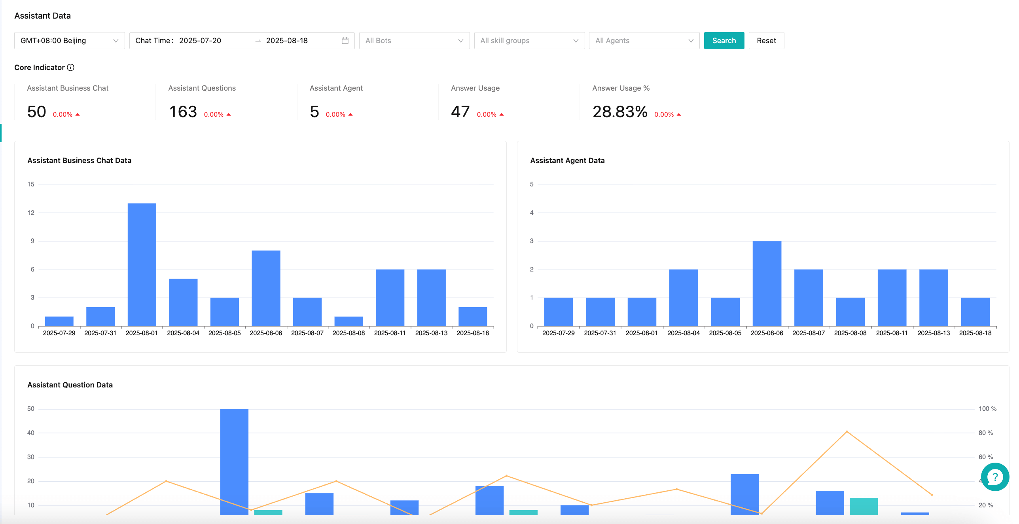The height and width of the screenshot is (524, 1019).
Task: Click the 2025-08-11 bar in Business Chat chart
Action: (x=390, y=298)
